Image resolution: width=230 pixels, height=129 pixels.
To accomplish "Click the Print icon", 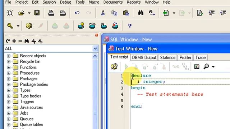I will (x=51, y=13).
